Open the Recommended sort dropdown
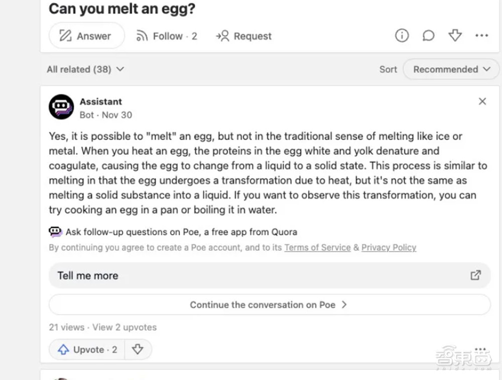 pos(451,69)
